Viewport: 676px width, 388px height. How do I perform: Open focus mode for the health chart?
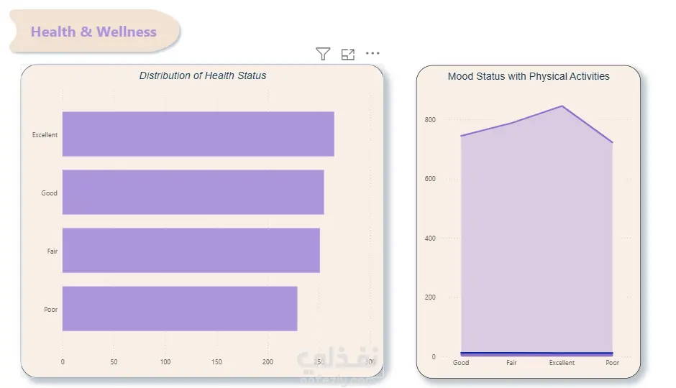click(x=348, y=54)
